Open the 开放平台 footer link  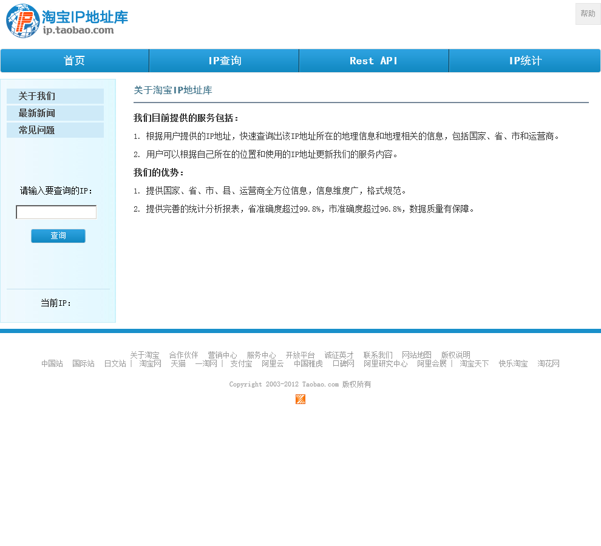tap(300, 355)
